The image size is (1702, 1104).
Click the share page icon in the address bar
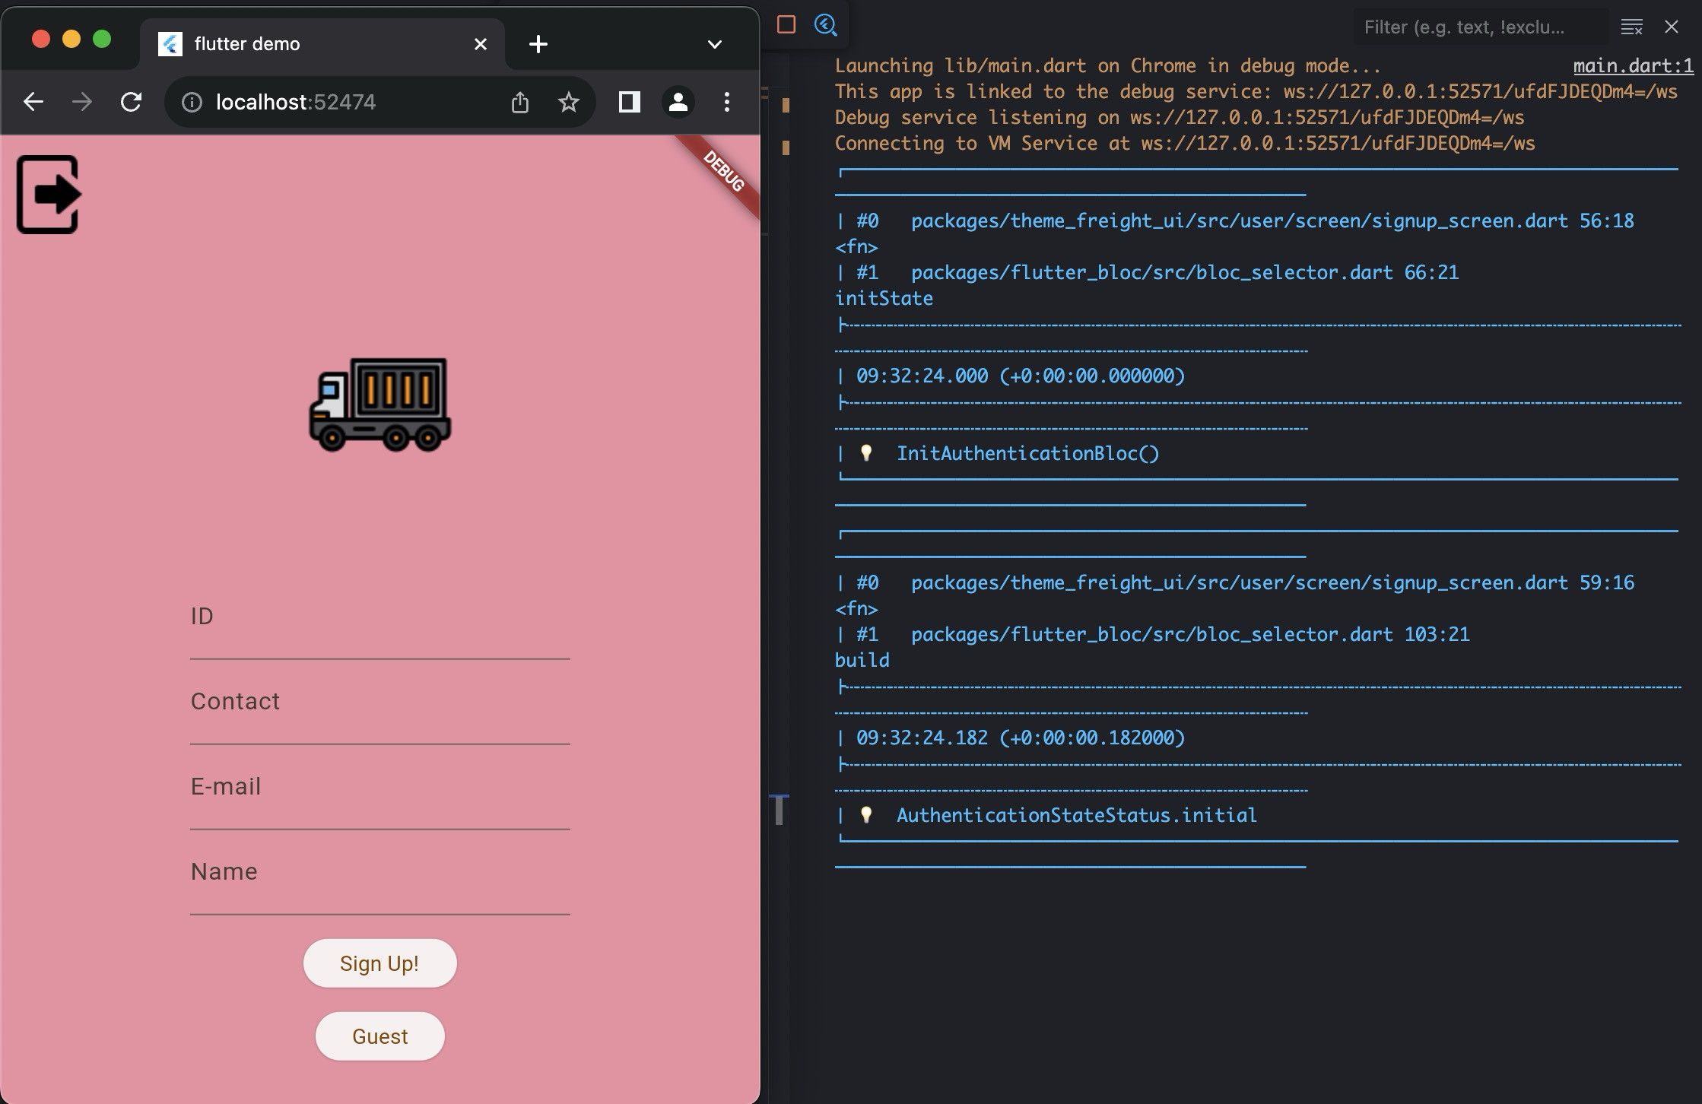(520, 102)
